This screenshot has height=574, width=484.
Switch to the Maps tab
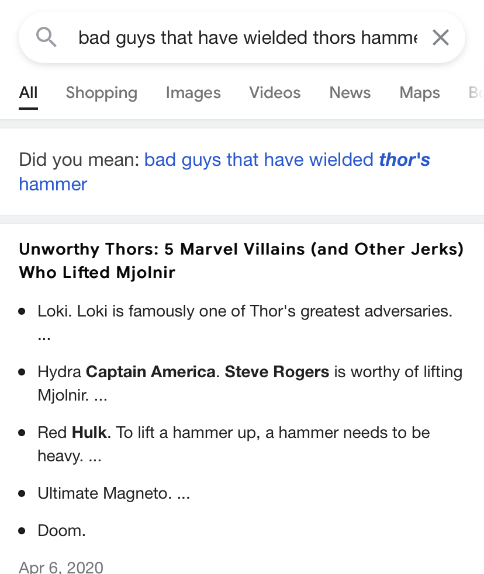[x=420, y=93]
